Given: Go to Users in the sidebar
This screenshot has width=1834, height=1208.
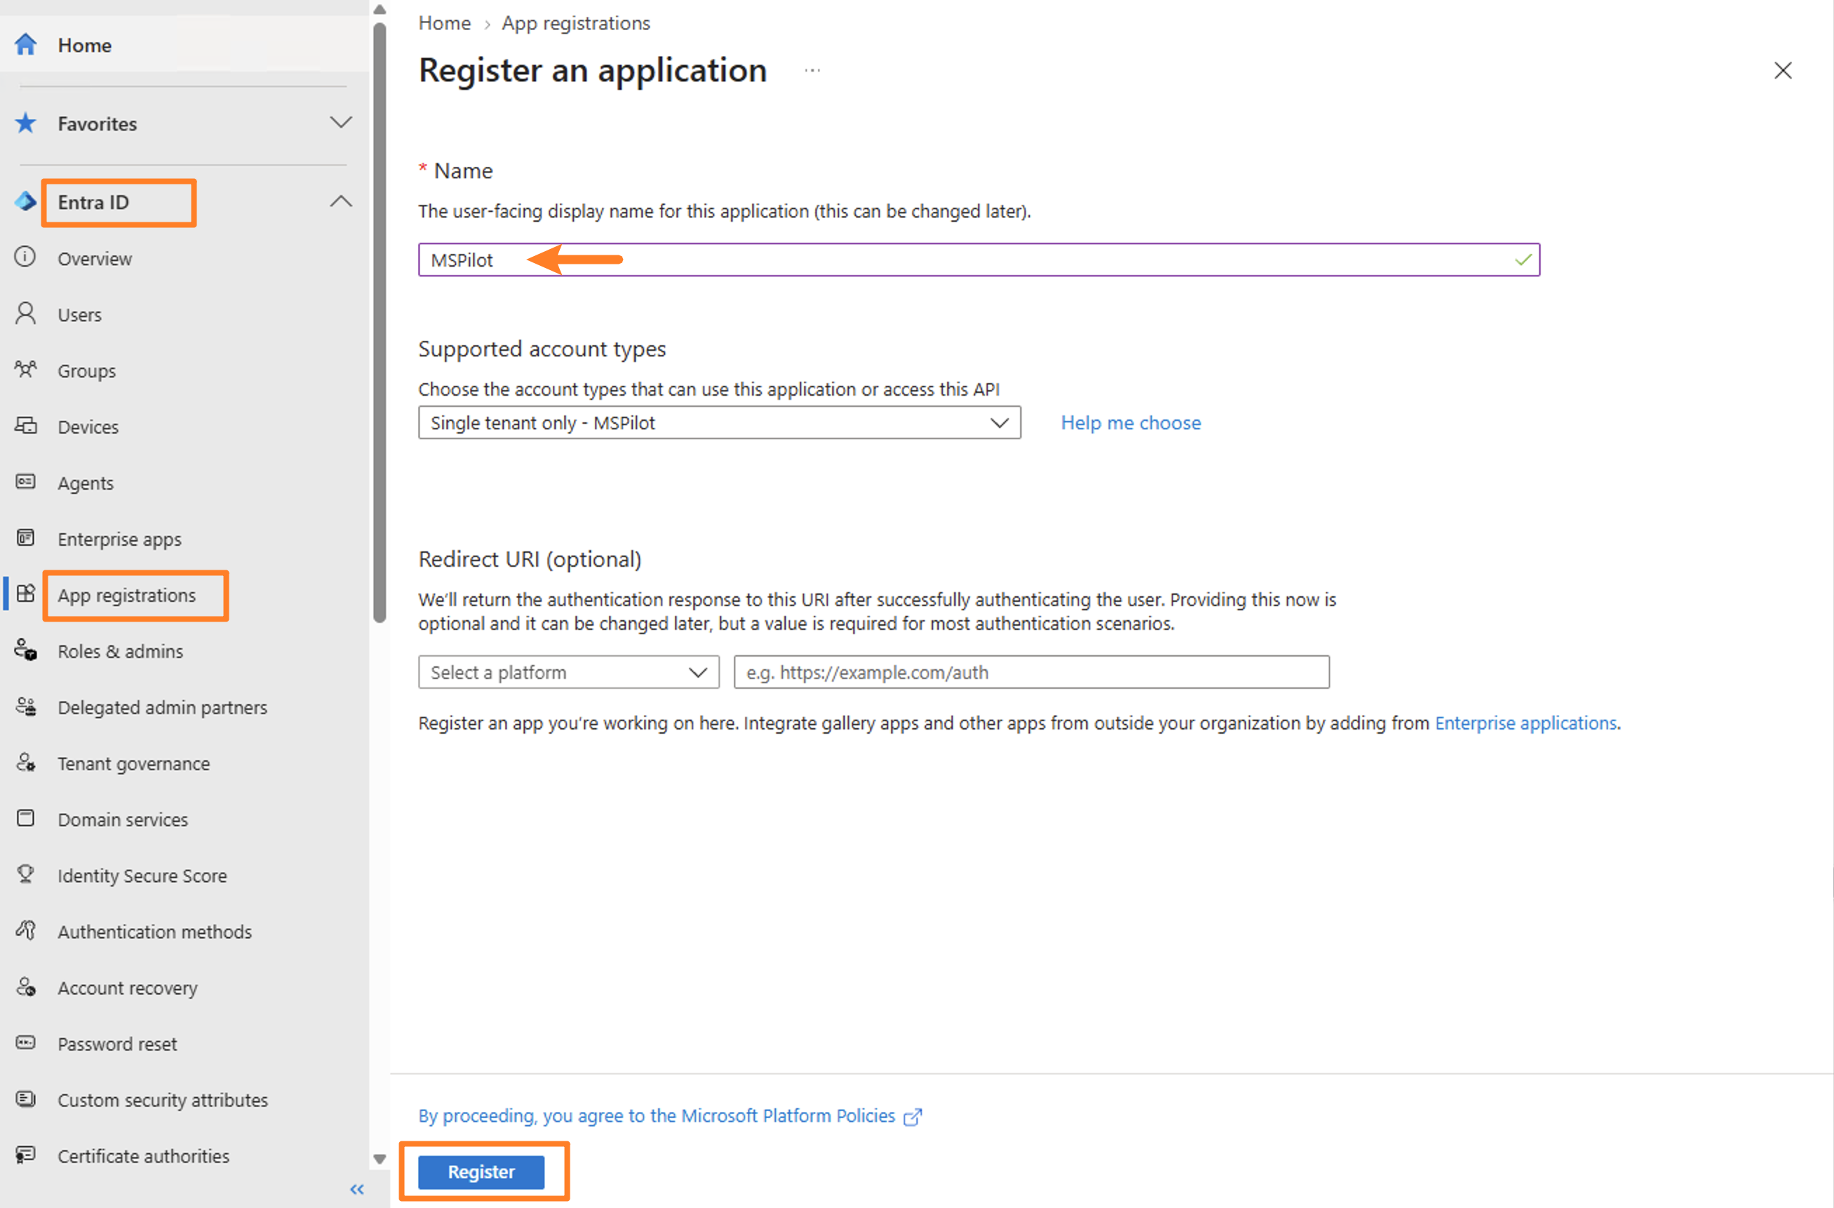Looking at the screenshot, I should [79, 315].
